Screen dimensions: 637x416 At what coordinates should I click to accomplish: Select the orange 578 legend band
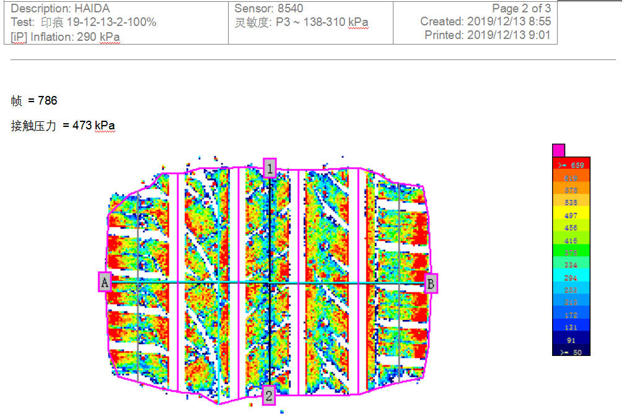[571, 190]
